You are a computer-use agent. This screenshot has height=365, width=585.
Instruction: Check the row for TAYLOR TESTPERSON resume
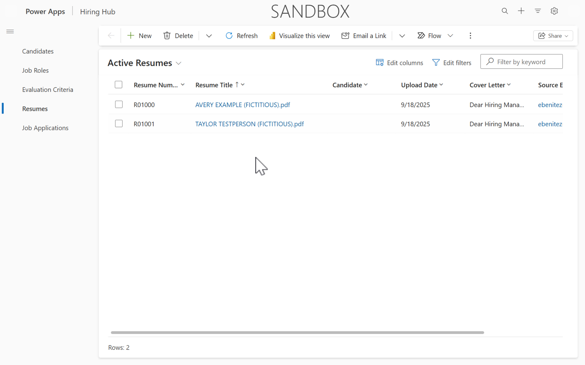119,123
